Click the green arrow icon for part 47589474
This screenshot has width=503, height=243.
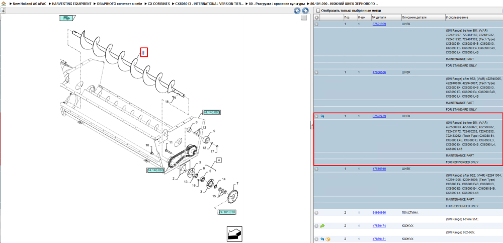[322, 226]
